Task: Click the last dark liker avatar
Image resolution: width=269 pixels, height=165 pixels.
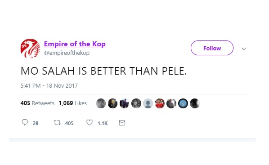Action: pos(195,103)
